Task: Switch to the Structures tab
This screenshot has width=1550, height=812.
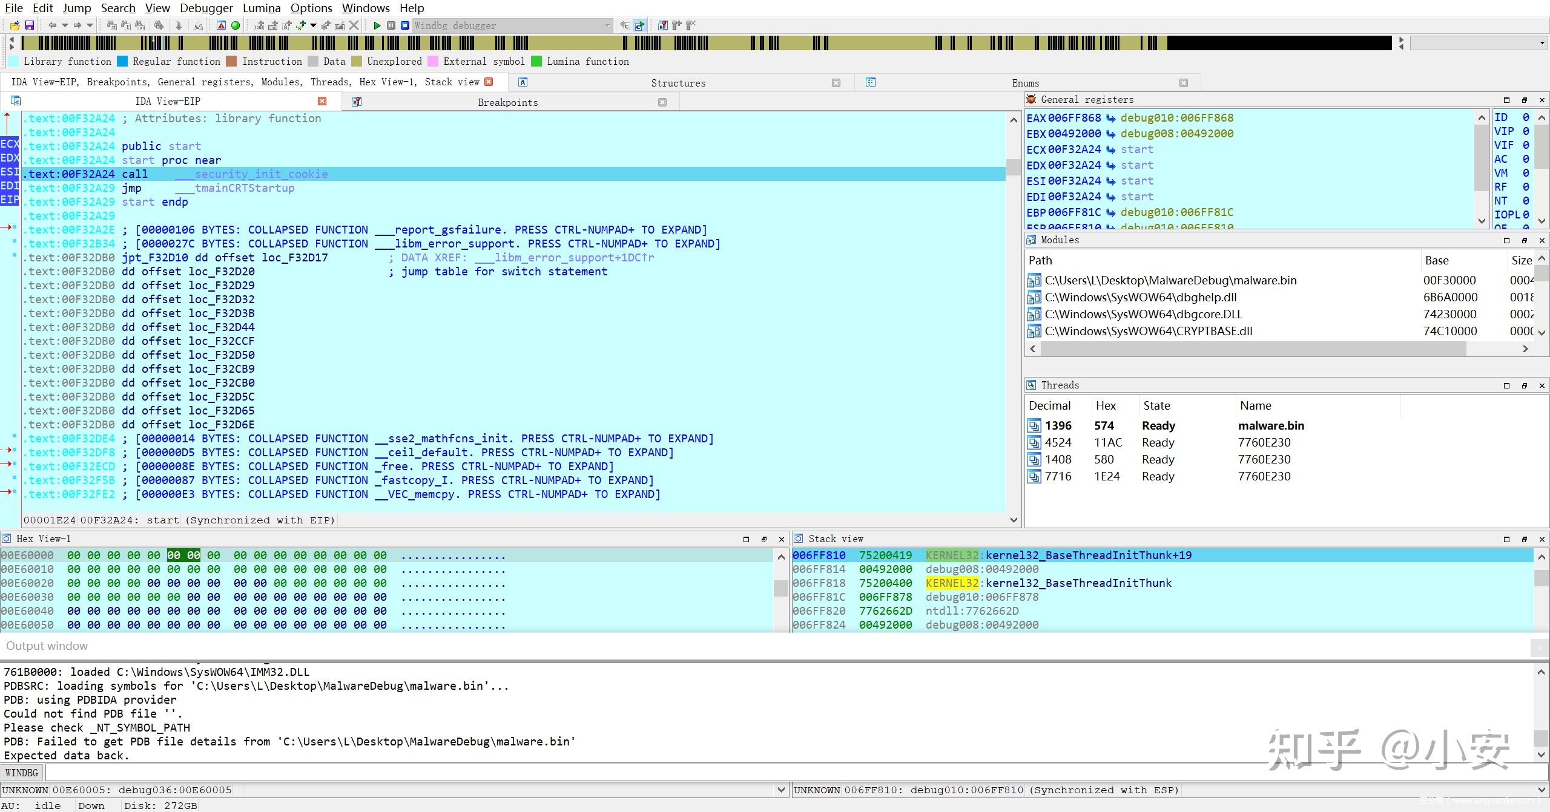Action: [678, 83]
